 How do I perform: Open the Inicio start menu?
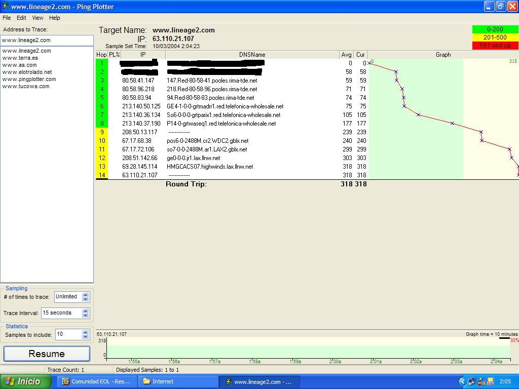click(x=26, y=381)
